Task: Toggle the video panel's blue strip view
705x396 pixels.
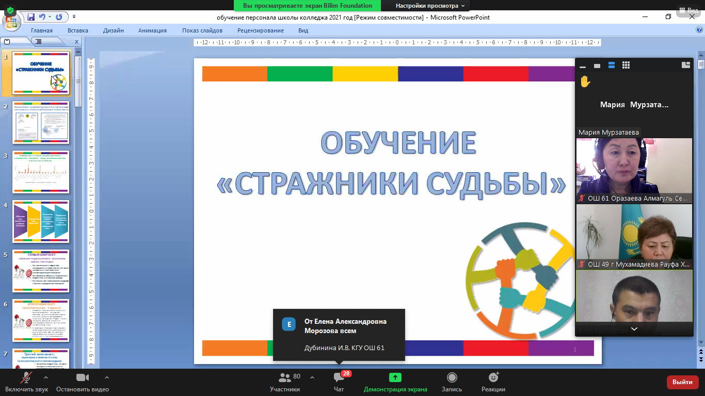Action: [x=612, y=65]
